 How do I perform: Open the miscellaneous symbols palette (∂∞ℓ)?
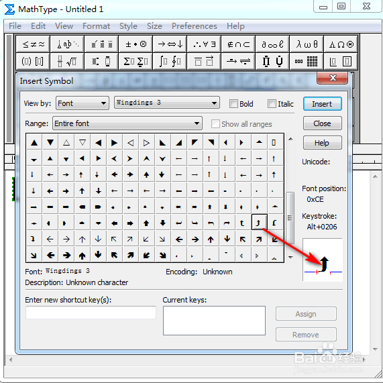pyautogui.click(x=272, y=44)
